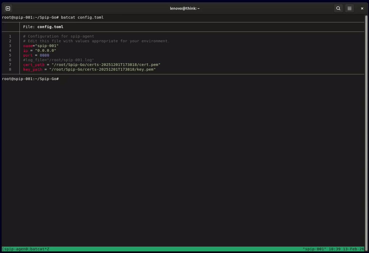Click the port value 8080
The image size is (369, 253).
(44, 55)
